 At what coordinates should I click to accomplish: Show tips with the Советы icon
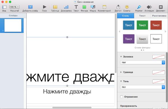tap(127, 7)
